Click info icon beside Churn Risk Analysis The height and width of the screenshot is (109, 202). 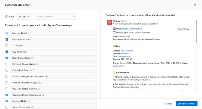click(x=34, y=70)
